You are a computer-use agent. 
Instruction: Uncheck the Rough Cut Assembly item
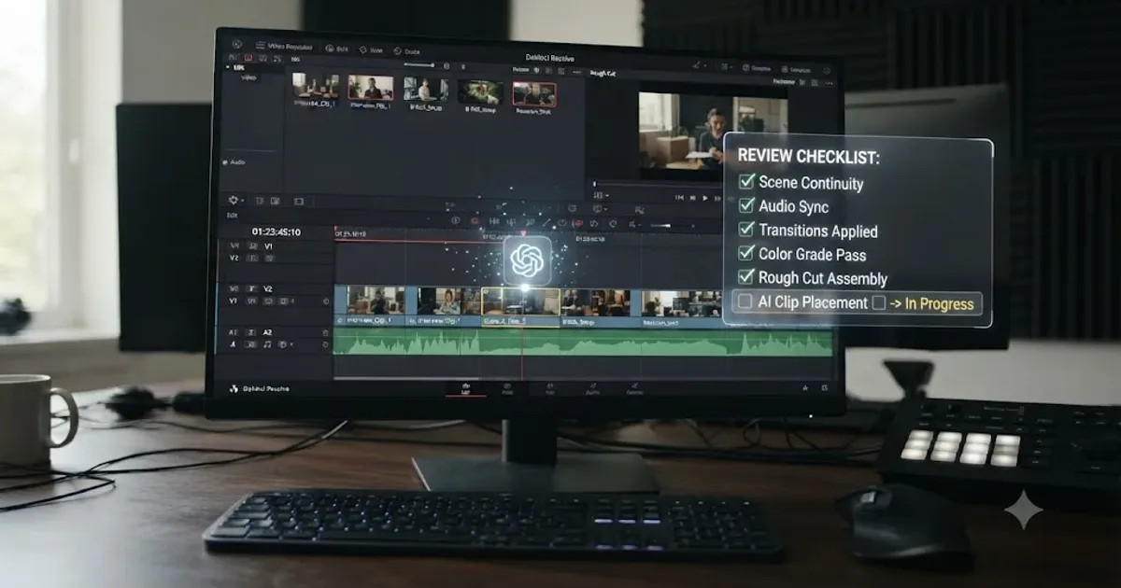pos(746,277)
